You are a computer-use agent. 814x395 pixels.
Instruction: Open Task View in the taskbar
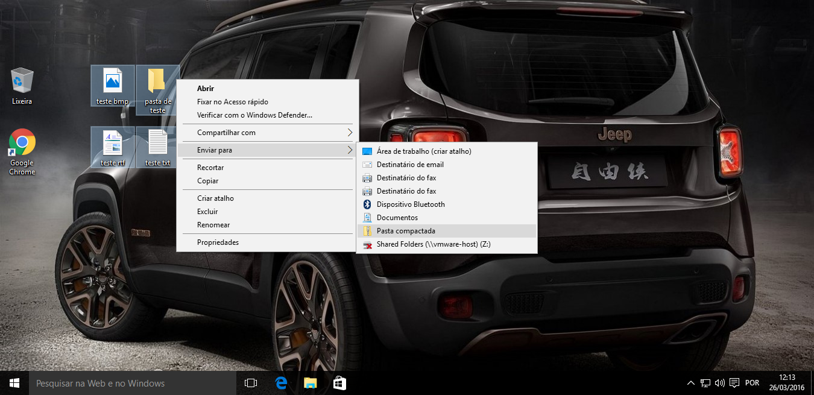tap(250, 383)
